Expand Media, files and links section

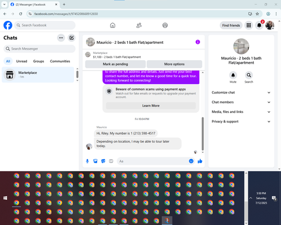click(x=241, y=112)
